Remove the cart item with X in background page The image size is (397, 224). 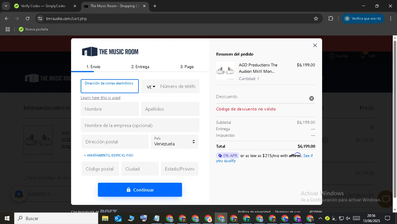pos(372,128)
